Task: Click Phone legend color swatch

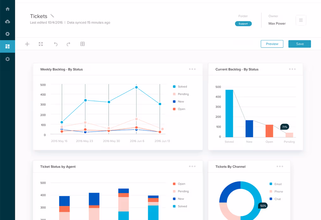Action: (x=271, y=191)
